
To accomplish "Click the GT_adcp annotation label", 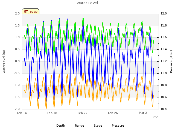I will [31, 11].
